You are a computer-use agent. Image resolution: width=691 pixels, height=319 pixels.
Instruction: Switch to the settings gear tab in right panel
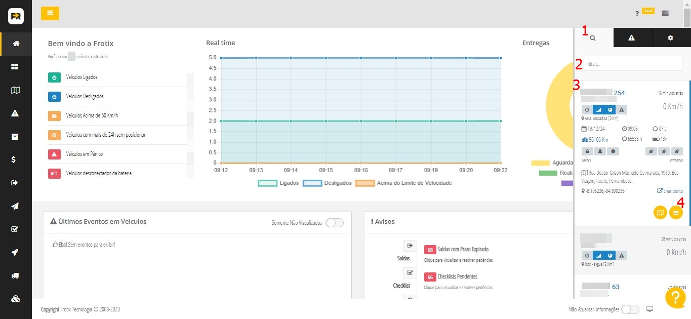pyautogui.click(x=671, y=38)
